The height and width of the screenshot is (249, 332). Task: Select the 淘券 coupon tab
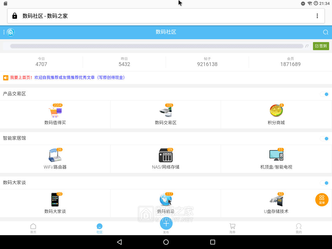pyautogui.click(x=232, y=228)
